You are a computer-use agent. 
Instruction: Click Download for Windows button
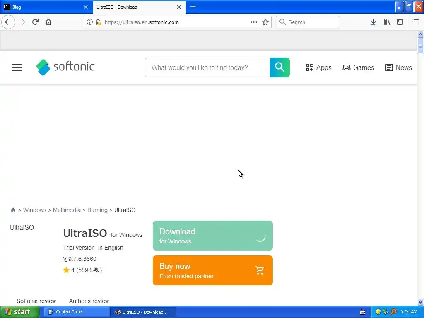pos(213,236)
